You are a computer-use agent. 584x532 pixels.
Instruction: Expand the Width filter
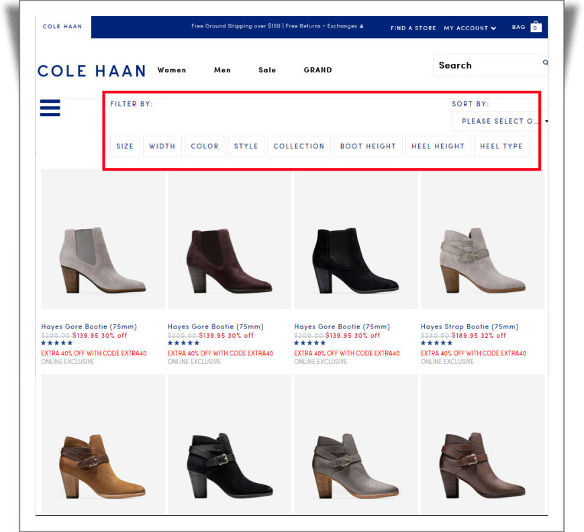click(162, 146)
